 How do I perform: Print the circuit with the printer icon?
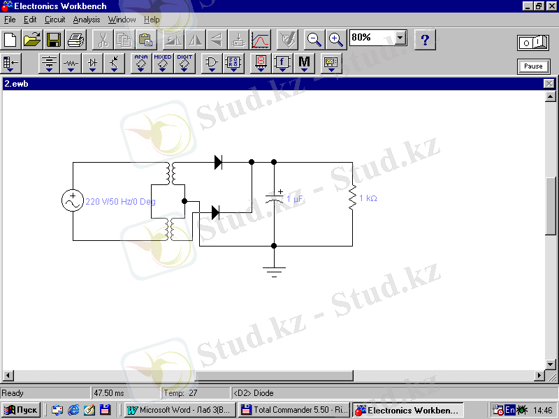coord(75,40)
